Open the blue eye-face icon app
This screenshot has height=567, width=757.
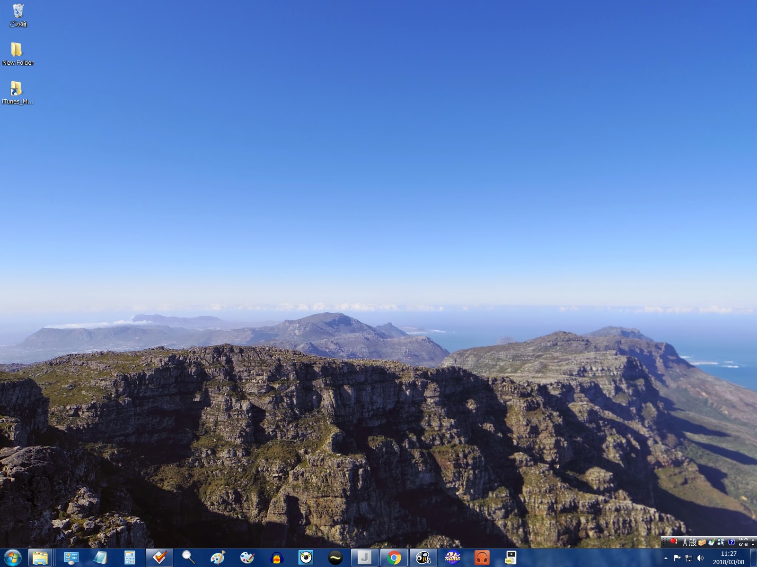[306, 558]
